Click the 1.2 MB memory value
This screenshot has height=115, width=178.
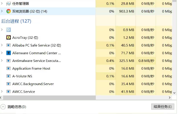click(129, 38)
